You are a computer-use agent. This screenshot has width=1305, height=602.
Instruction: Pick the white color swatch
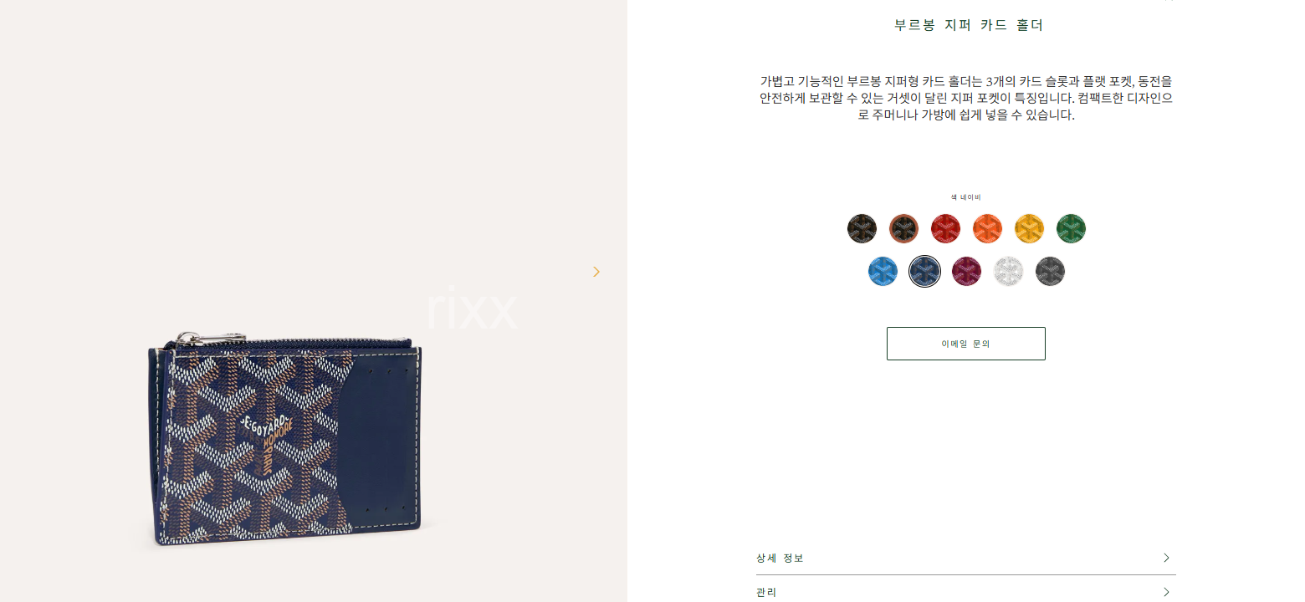tap(1008, 271)
